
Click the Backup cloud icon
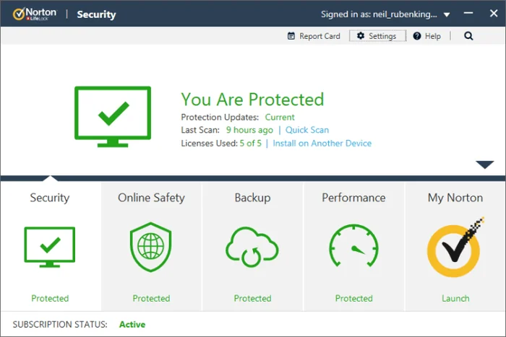pyautogui.click(x=252, y=247)
